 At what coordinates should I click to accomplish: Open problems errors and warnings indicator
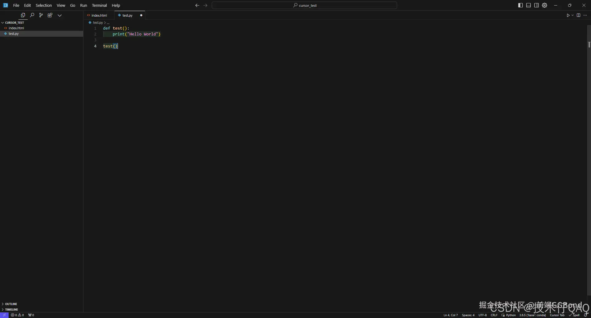(17, 315)
